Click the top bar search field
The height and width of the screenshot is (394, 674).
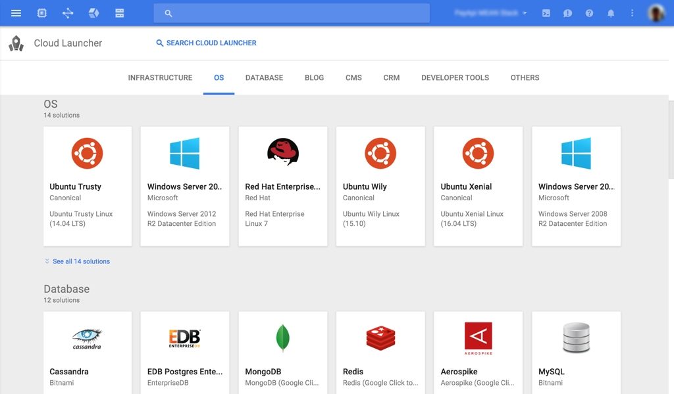click(x=292, y=13)
